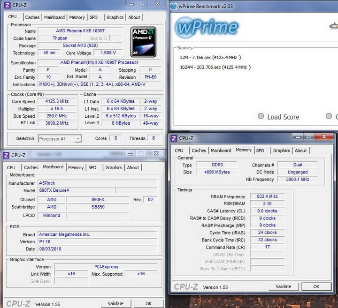Click Validate in the Mainboard CPU-Z window
Viewport: 338px width, 308px height.
tap(116, 303)
